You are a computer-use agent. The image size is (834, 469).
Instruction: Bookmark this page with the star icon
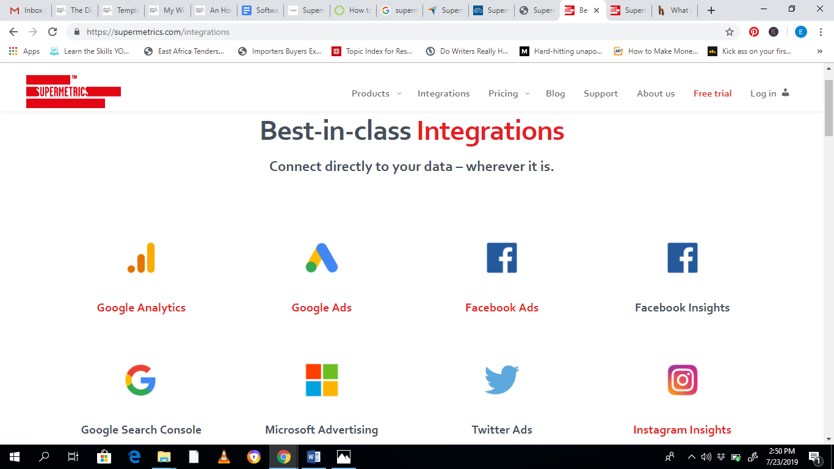click(x=730, y=32)
